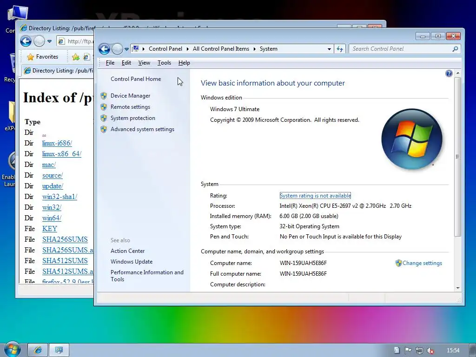Open the KEY file link
The width and height of the screenshot is (476, 357).
50,229
